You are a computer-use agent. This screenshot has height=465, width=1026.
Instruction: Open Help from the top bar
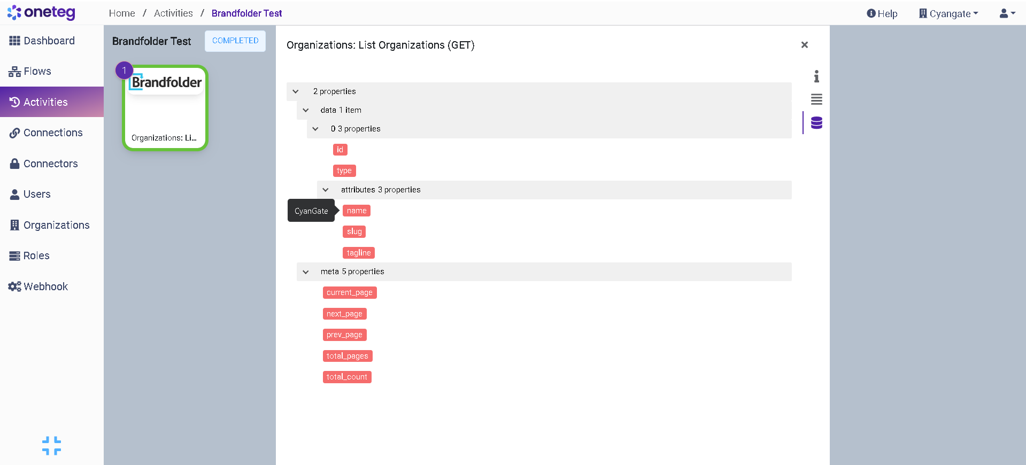tap(882, 13)
